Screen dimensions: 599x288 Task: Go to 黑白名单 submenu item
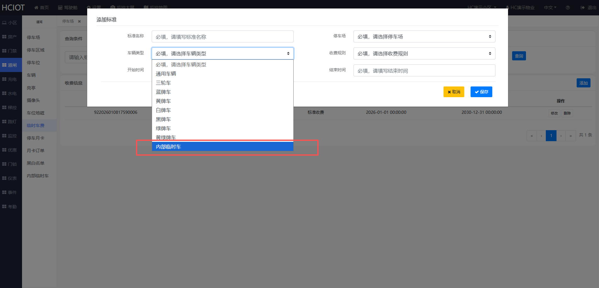point(36,163)
